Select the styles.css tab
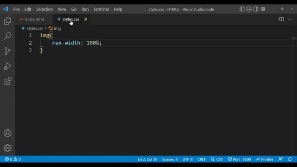 pos(71,19)
